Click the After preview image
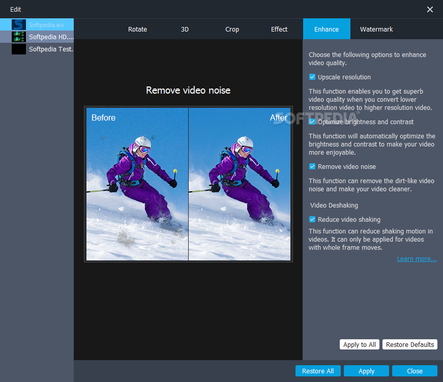The width and height of the screenshot is (443, 382). (x=240, y=184)
